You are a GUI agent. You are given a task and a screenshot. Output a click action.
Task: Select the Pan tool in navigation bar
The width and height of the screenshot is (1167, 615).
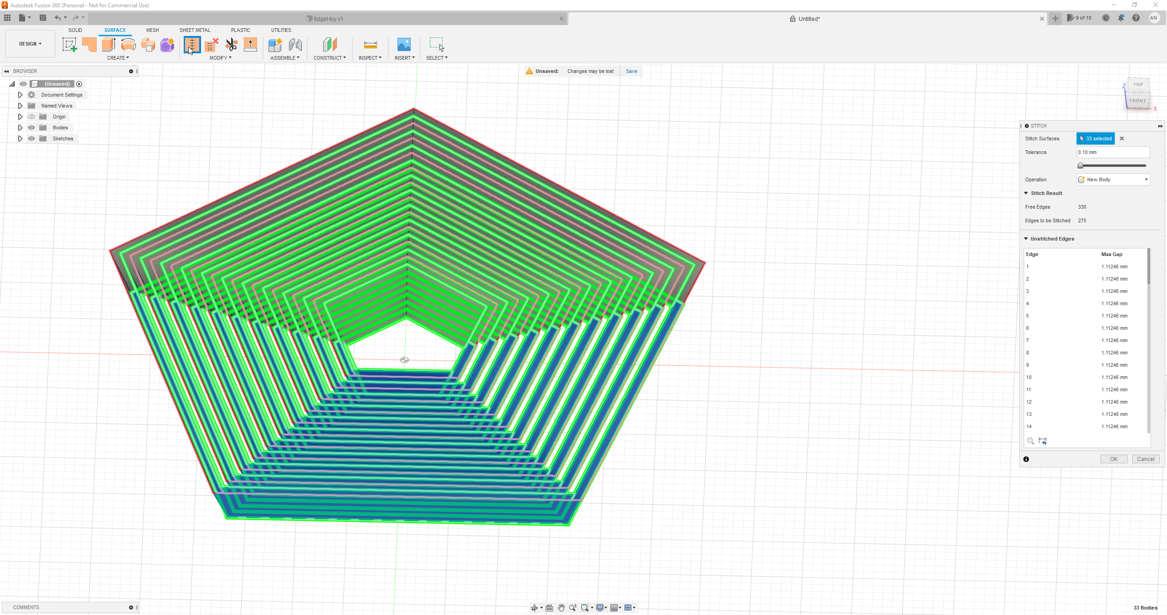pos(561,607)
